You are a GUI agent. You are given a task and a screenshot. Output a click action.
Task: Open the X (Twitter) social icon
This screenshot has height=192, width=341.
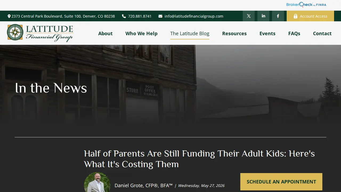click(x=249, y=16)
